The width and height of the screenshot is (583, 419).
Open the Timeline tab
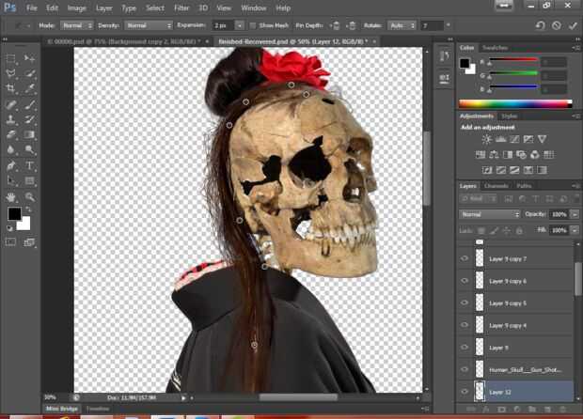(x=98, y=409)
